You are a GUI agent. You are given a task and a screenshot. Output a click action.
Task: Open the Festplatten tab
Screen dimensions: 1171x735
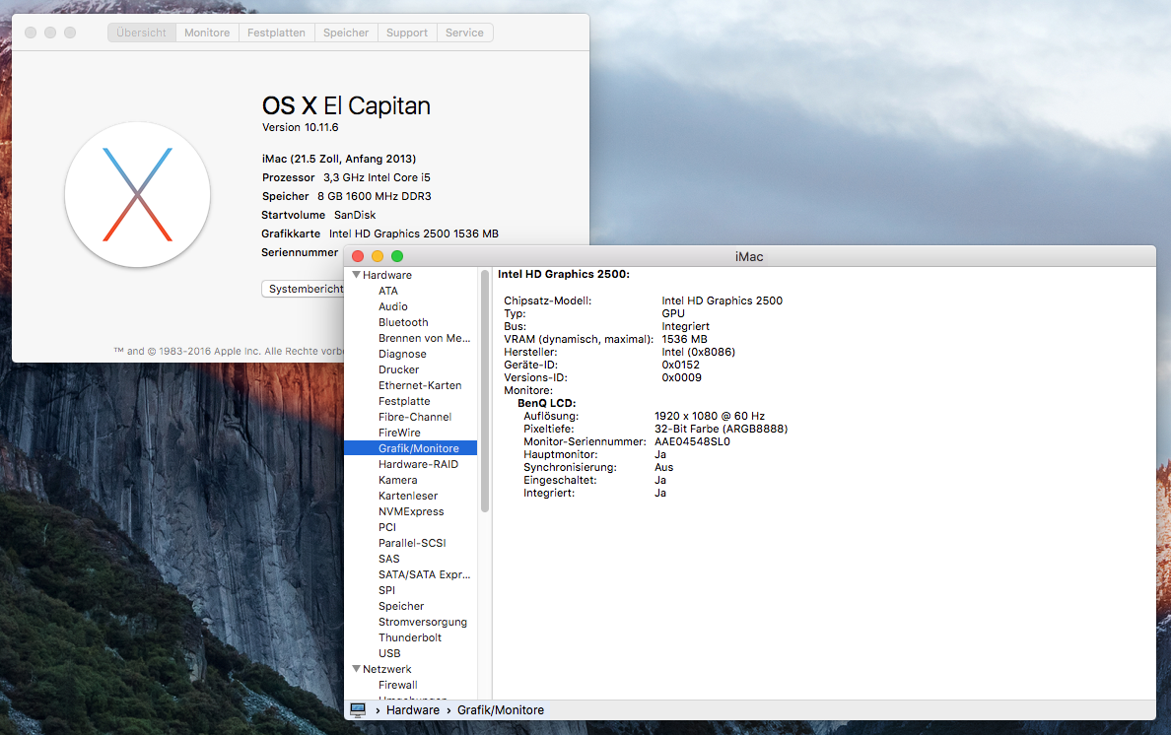pos(276,33)
